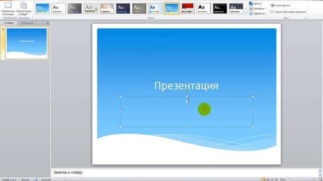Click the русский language indicator

click(46, 179)
